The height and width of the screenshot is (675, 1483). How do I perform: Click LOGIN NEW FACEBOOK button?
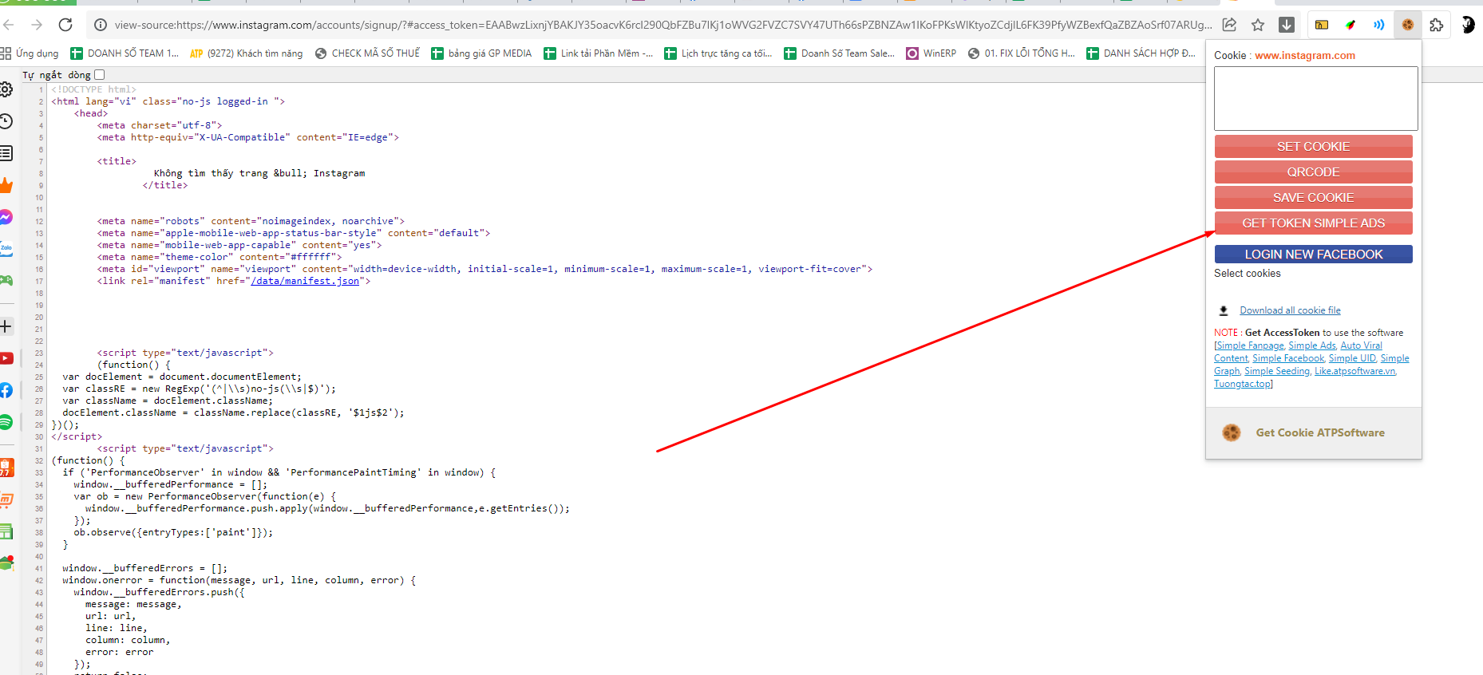pos(1313,255)
